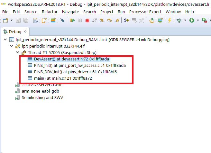The width and height of the screenshot is (211, 153).
Task: Select the Debug_RAM JLink launch configuration
Action: coord(93,40)
